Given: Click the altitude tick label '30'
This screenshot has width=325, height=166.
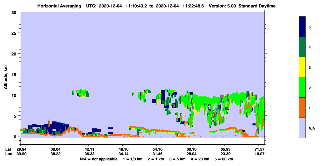Looking at the screenshot, I should [14, 12].
